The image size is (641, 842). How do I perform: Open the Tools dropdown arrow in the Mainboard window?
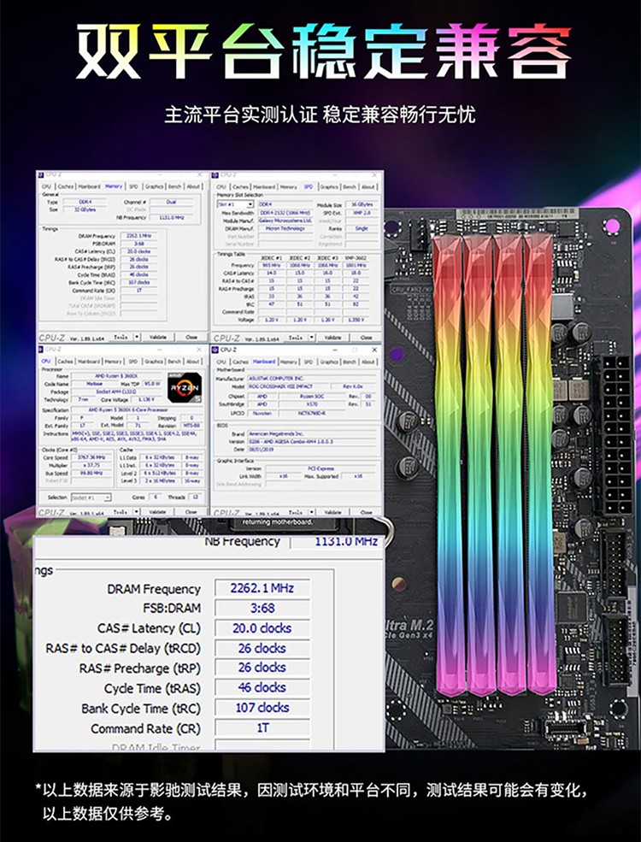311,512
